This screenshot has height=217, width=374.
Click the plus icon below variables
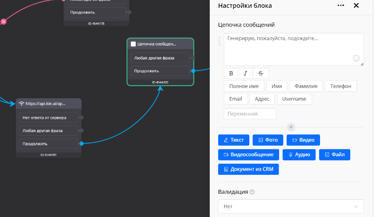coord(291,127)
